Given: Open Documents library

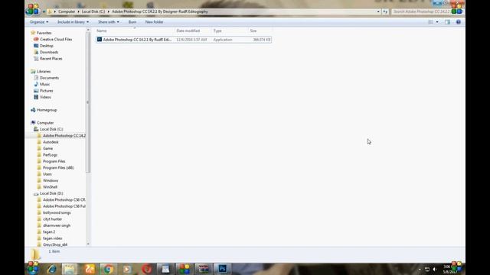Looking at the screenshot, I should click(x=49, y=78).
